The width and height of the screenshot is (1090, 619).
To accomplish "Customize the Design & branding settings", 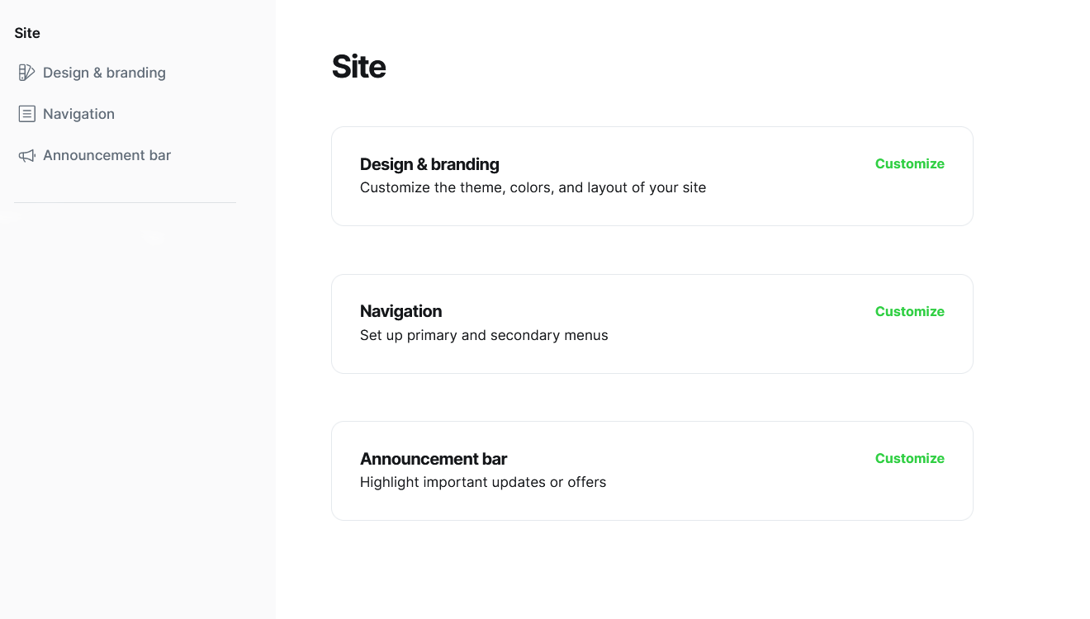I will pos(909,163).
